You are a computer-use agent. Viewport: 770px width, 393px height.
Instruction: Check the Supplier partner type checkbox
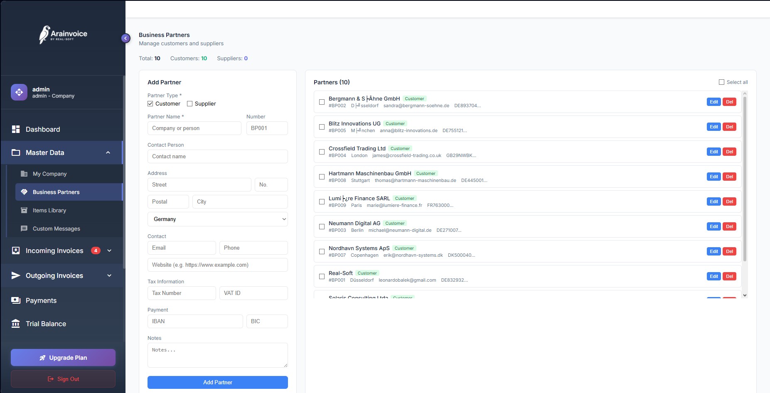190,104
